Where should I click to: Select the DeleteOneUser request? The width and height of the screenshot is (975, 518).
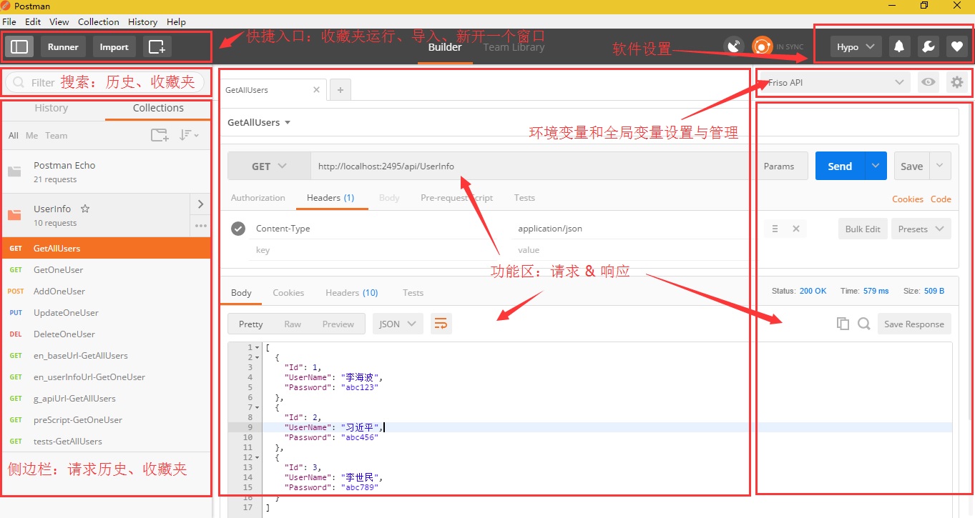tap(106, 334)
